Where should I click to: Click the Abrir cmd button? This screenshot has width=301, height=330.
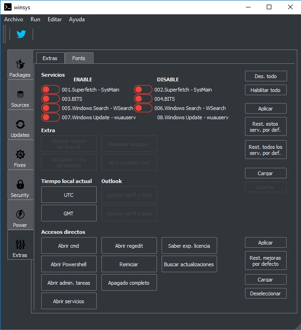69,246
